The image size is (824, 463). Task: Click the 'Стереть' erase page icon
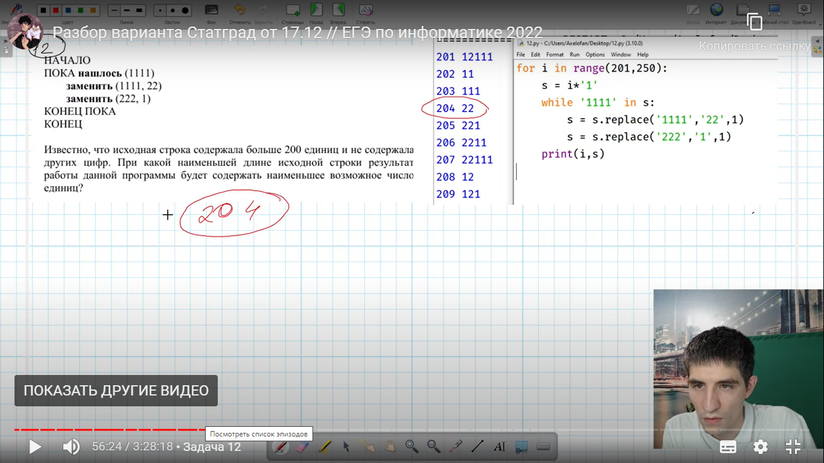pos(366,11)
